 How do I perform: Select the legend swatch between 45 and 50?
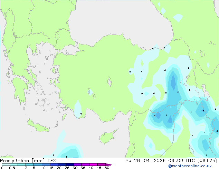(x=102, y=165)
